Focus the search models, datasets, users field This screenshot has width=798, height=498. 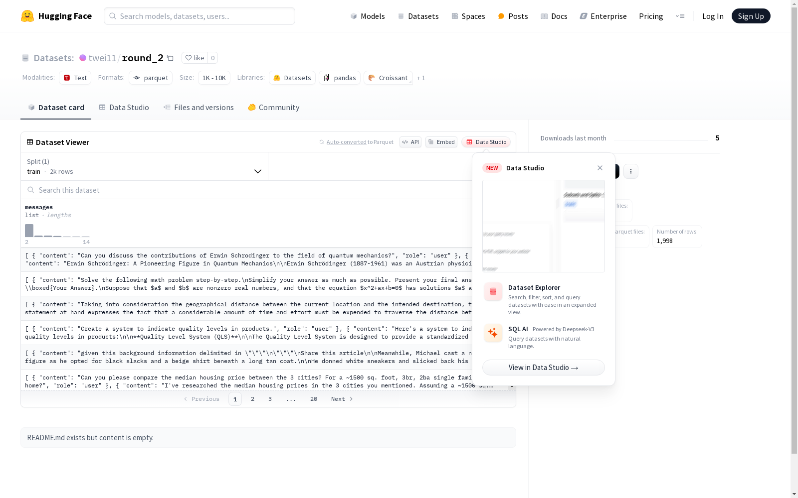[x=199, y=16]
